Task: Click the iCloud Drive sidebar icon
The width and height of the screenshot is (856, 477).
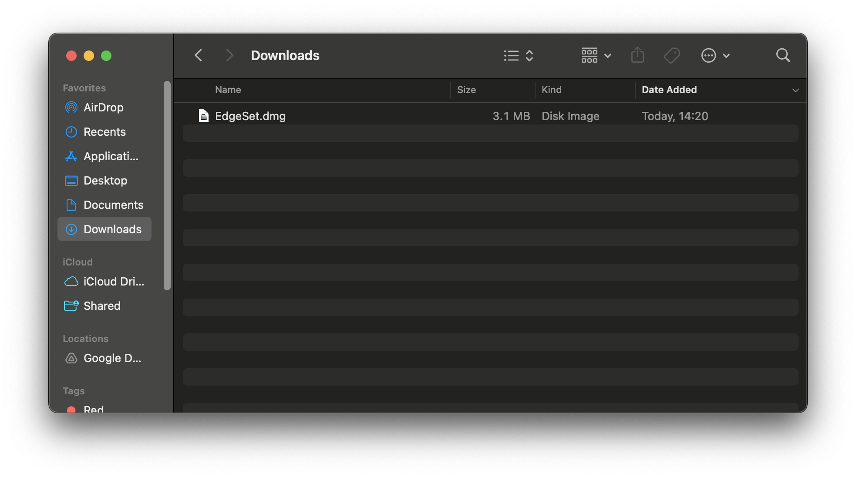Action: [71, 281]
